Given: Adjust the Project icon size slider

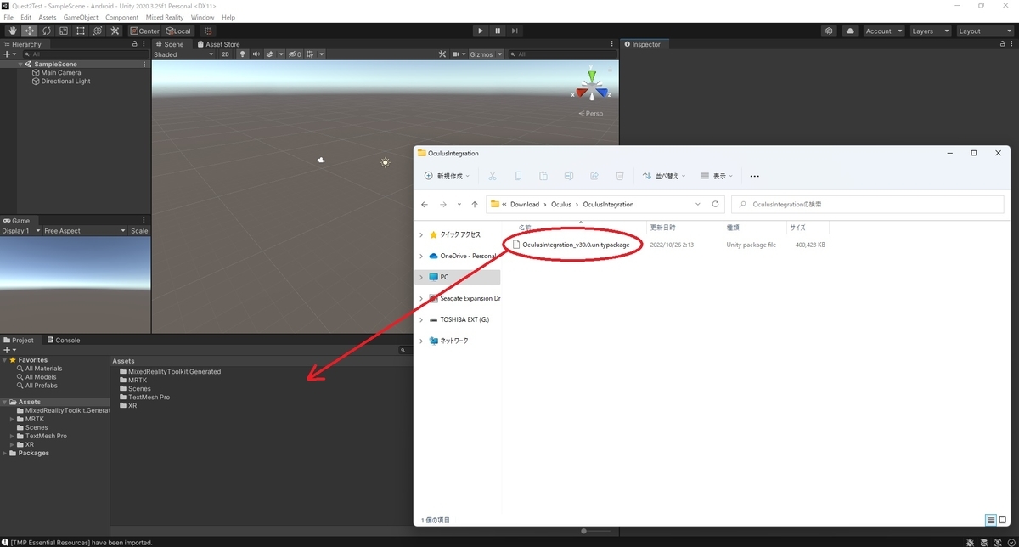Looking at the screenshot, I should tap(583, 531).
